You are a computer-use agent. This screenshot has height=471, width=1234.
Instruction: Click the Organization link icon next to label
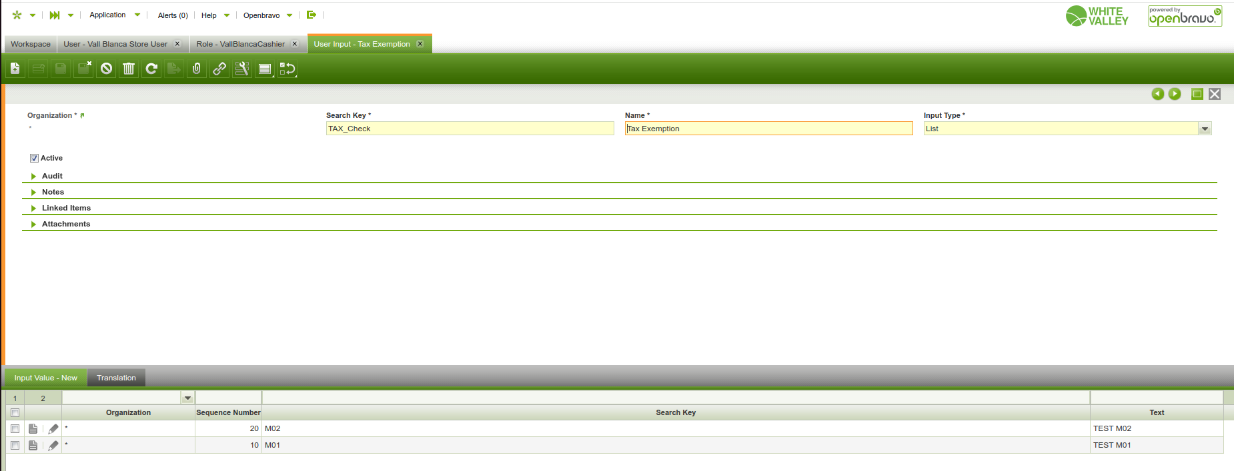[x=82, y=116]
